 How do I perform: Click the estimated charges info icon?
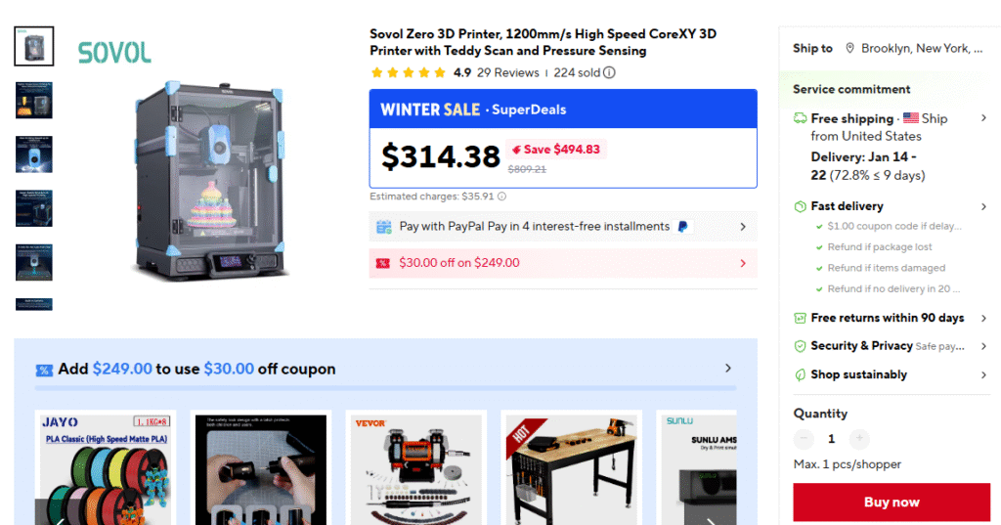point(501,197)
